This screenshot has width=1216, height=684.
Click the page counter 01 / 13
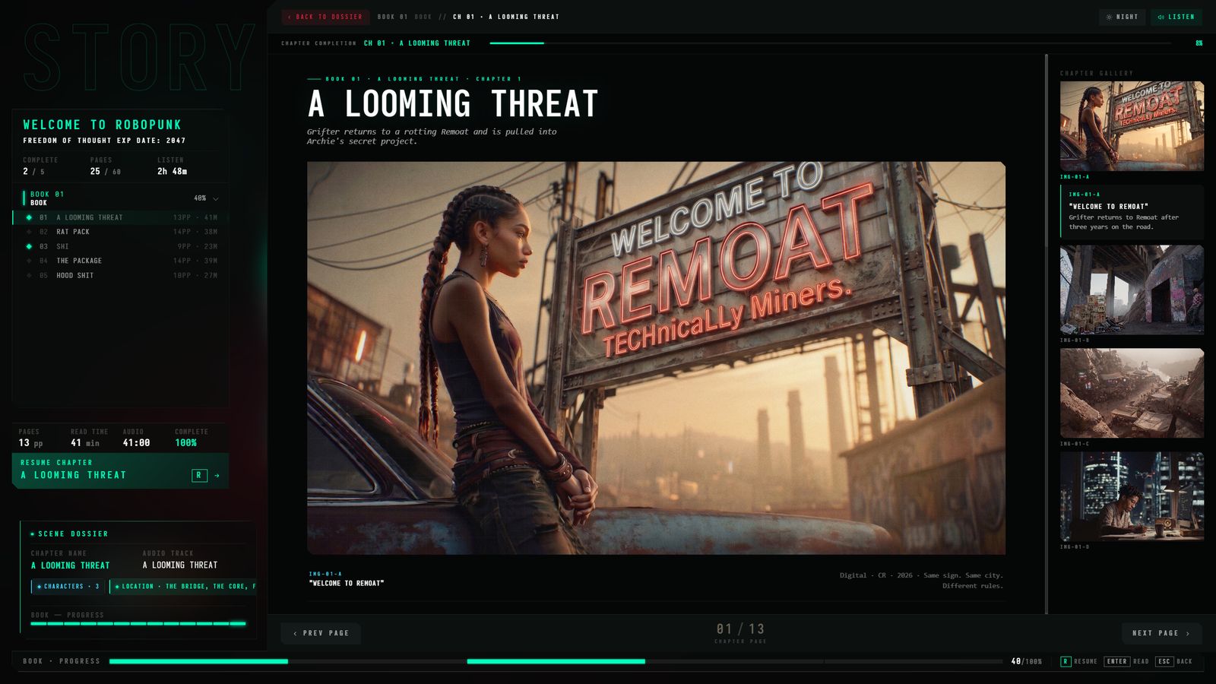click(x=740, y=629)
